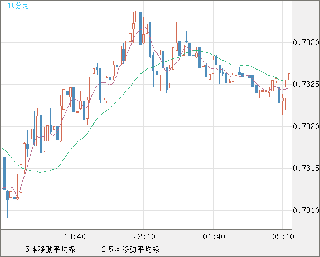Click the green 25-period average legend line
This screenshot has height=257, width=320.
[91, 249]
